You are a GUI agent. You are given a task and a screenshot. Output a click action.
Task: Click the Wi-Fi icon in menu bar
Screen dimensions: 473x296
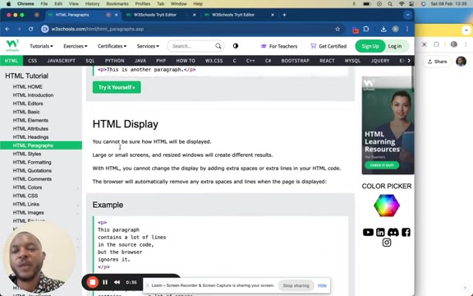pos(402,4)
